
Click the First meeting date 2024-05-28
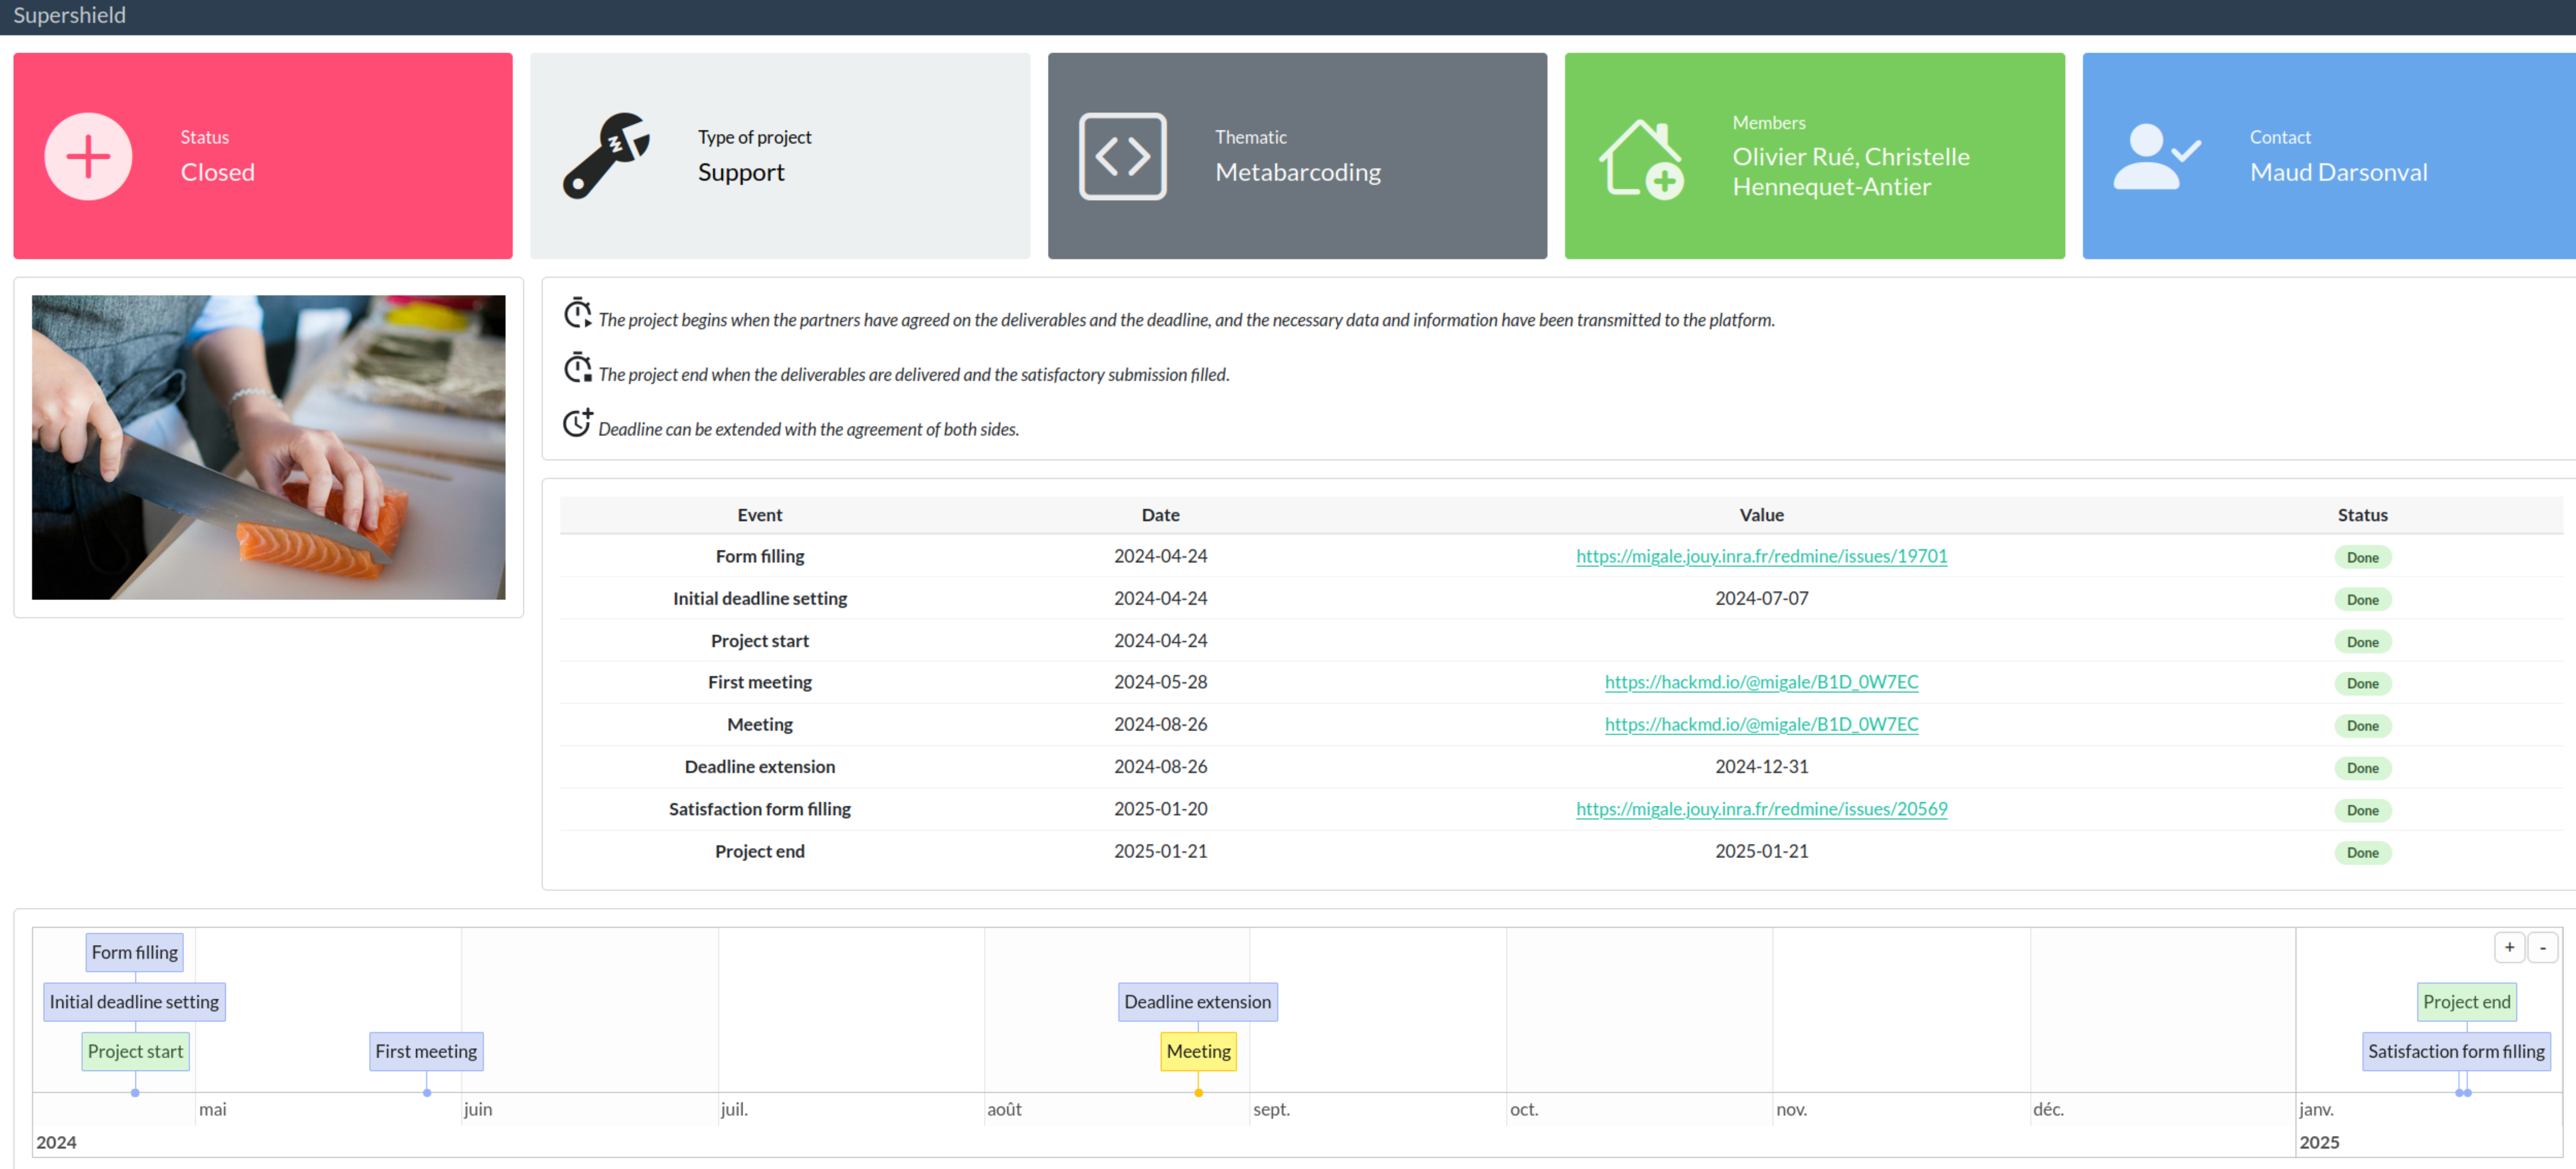1160,682
